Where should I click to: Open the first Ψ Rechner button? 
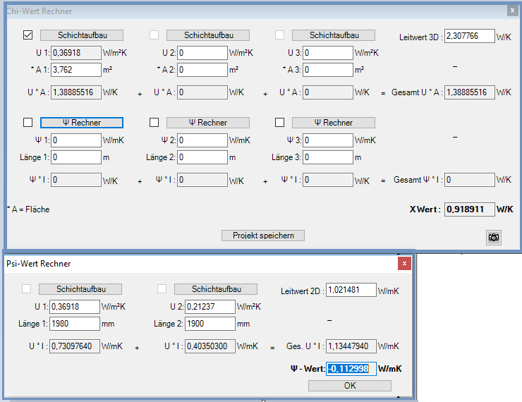point(82,123)
